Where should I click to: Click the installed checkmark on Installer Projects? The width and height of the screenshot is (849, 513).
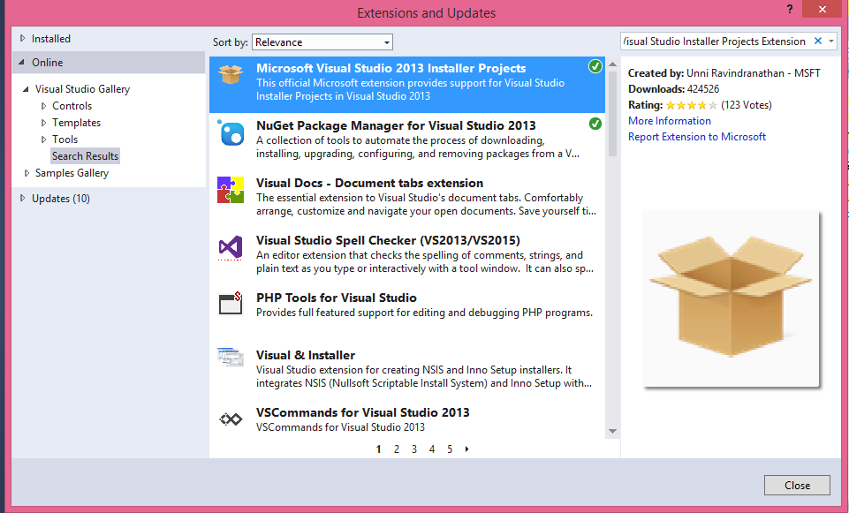(595, 66)
